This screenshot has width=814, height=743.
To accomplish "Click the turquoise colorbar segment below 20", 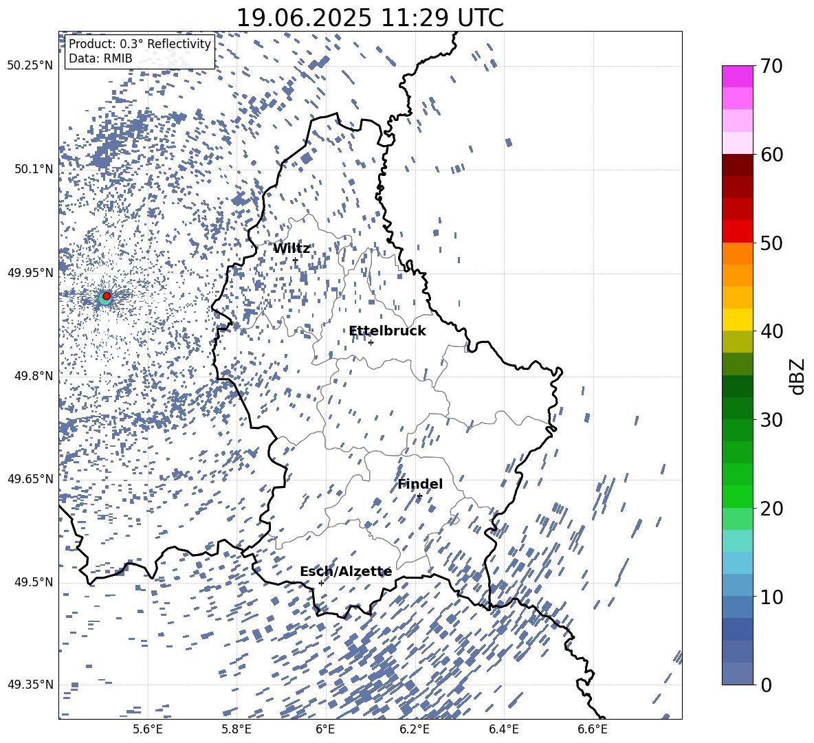I will point(738,541).
